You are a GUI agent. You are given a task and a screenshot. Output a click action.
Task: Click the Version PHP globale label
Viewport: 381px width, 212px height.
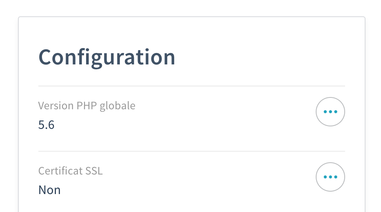coord(86,106)
